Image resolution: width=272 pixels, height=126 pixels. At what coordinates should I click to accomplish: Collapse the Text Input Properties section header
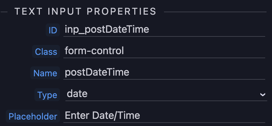point(86,12)
